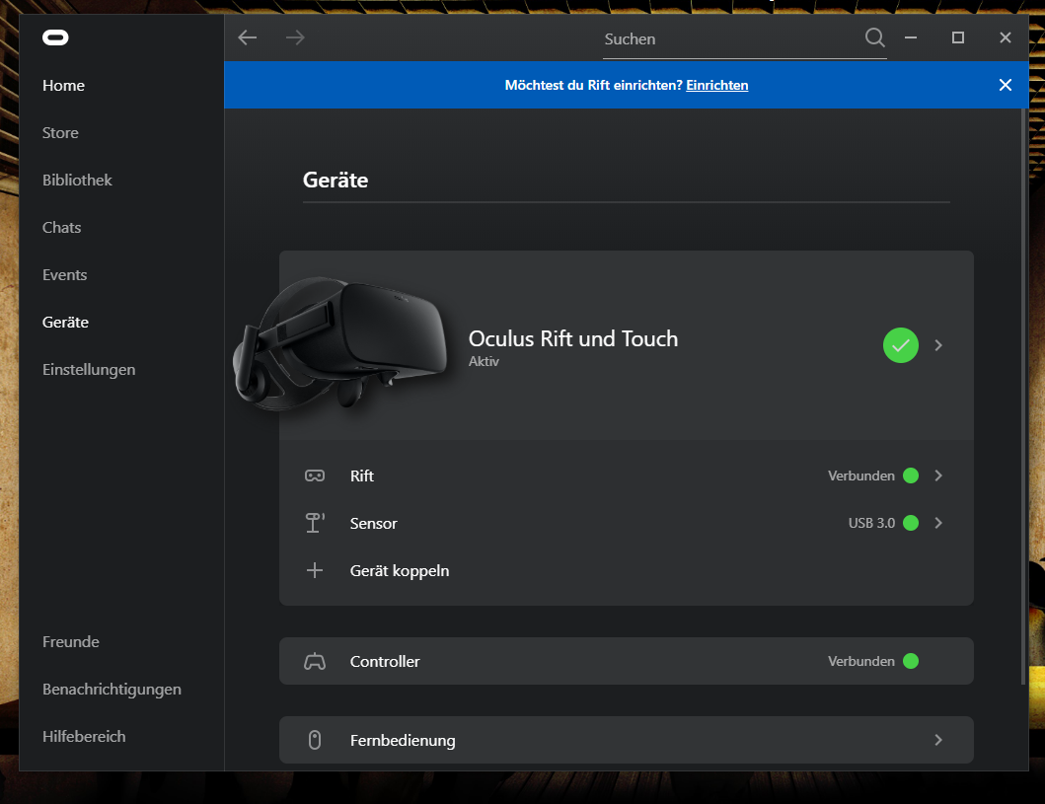Go back with the left arrow
The image size is (1045, 804).
point(248,37)
